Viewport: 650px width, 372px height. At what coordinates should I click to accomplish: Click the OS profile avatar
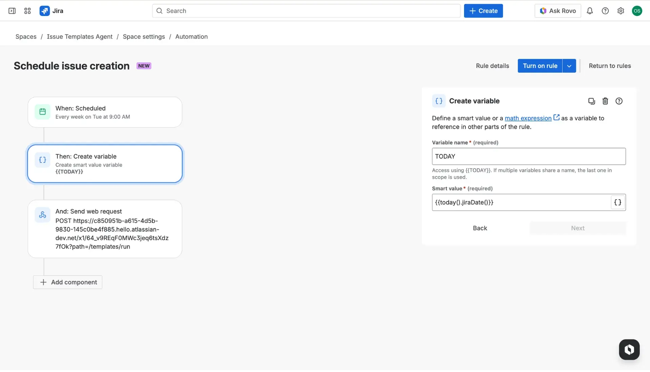637,11
